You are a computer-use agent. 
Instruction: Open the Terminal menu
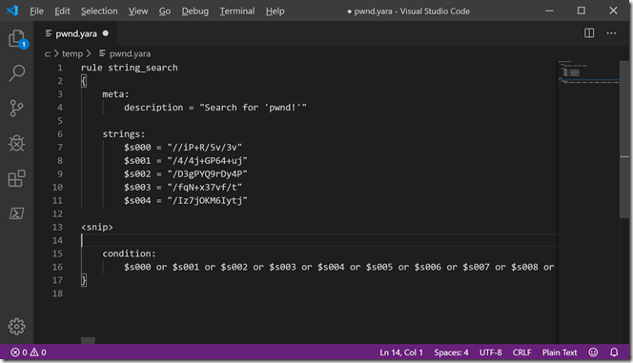coord(237,11)
